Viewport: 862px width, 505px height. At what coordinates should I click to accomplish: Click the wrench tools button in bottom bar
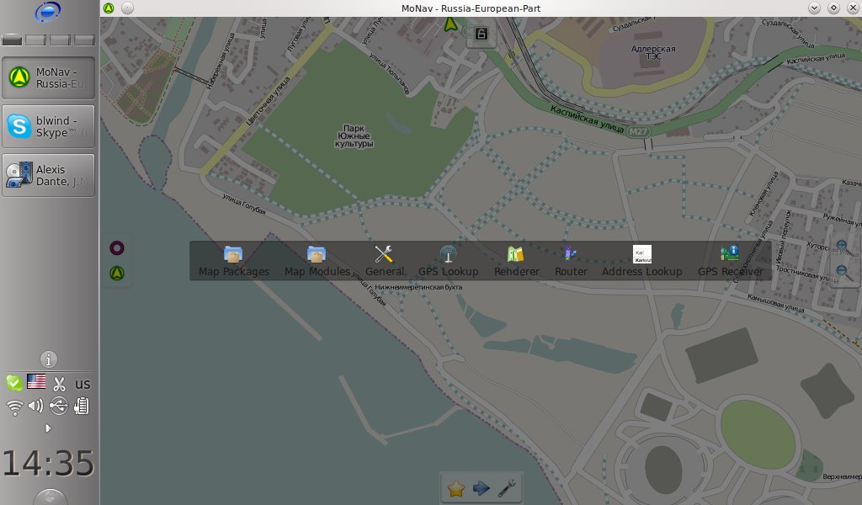[x=507, y=488]
